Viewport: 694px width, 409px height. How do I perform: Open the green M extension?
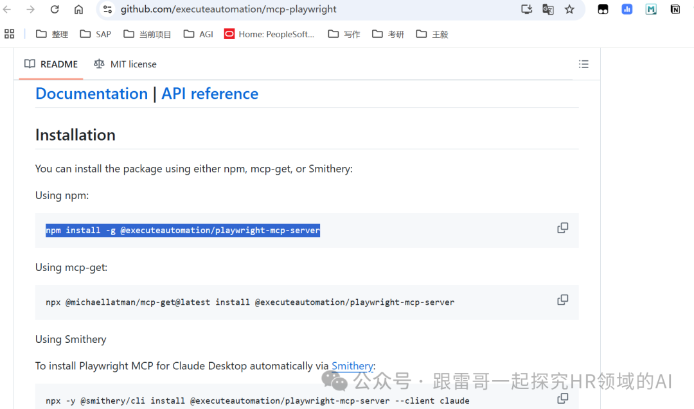[650, 9]
